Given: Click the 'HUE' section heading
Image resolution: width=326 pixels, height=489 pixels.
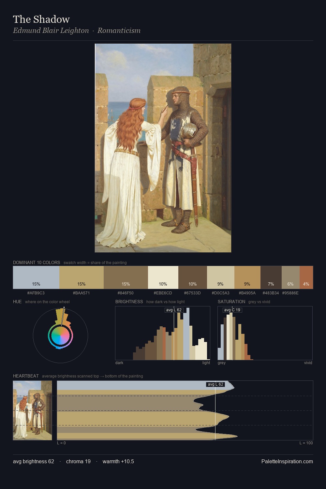Looking at the screenshot, I should pos(17,302).
